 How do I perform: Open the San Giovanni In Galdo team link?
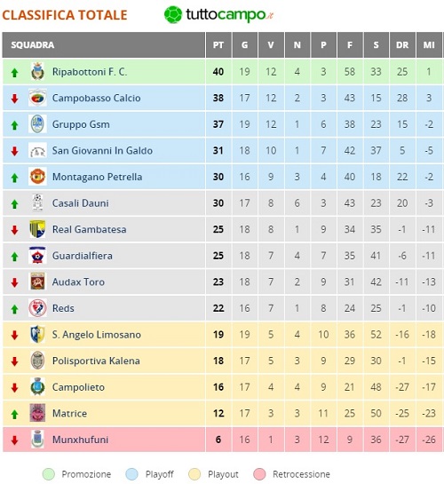(x=102, y=151)
